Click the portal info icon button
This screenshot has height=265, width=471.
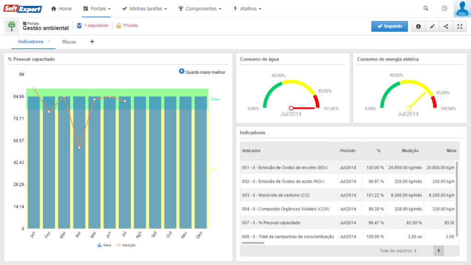[418, 26]
